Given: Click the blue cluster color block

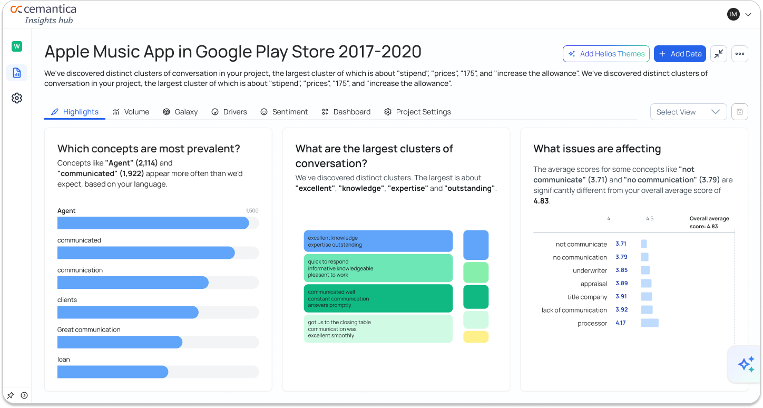Looking at the screenshot, I should [476, 245].
